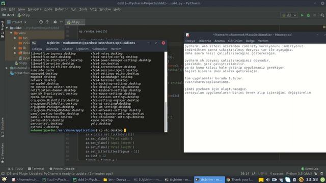Open terminal Sekmeler menu
Image resolution: width=326 pixels, height=183 pixels.
100,49
